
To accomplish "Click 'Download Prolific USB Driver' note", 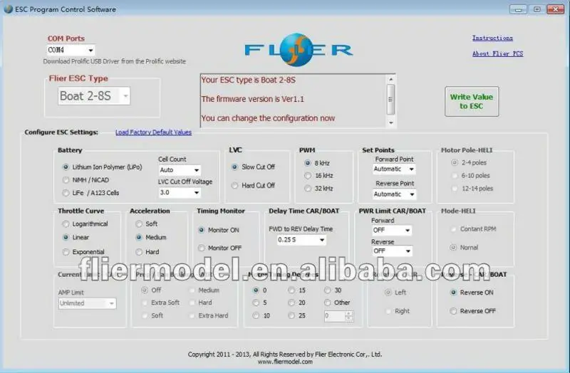I will (x=114, y=61).
